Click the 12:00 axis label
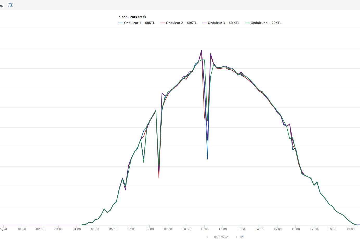360x240 pixels. click(223, 229)
